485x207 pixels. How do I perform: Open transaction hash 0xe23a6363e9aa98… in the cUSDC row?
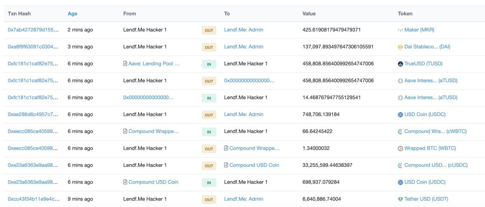coord(33,165)
